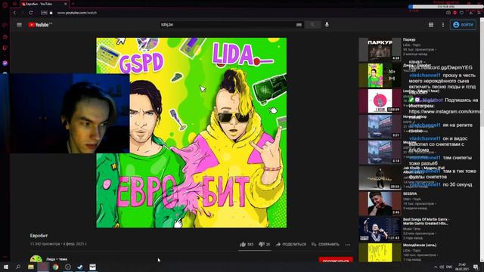Switch keyboard language ENG indicator
484x272 pixels.
click(x=449, y=267)
